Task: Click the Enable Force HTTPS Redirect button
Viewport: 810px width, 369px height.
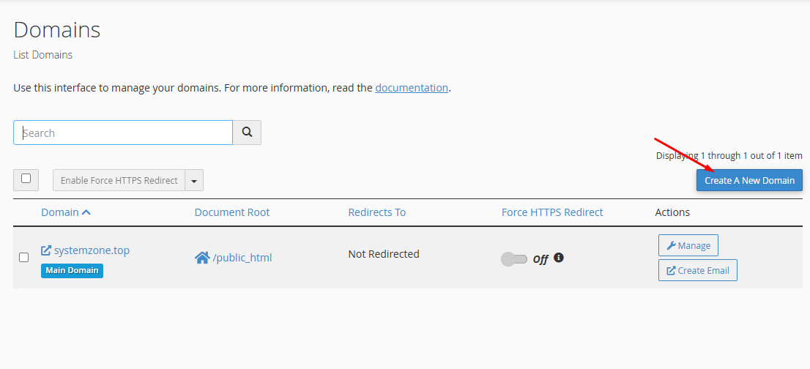Action: 119,180
